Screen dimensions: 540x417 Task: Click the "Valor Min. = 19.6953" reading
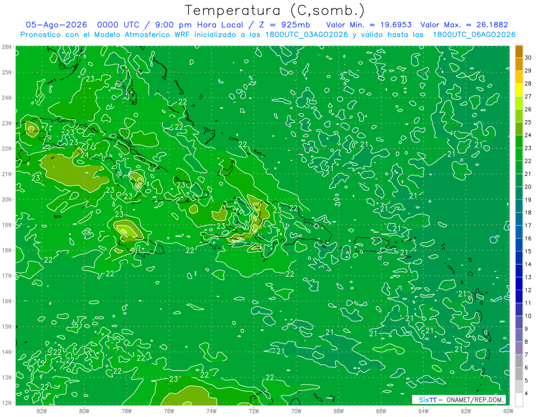pyautogui.click(x=369, y=25)
